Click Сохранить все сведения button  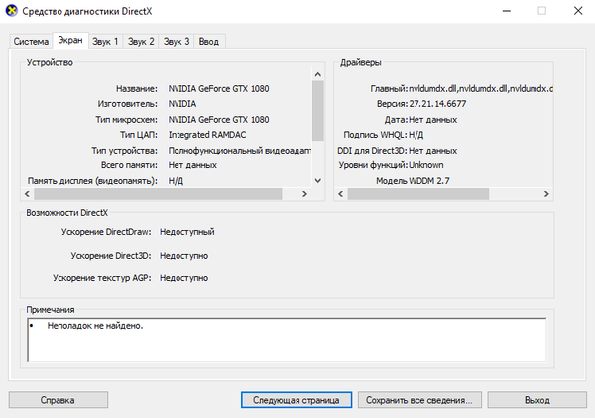click(419, 400)
